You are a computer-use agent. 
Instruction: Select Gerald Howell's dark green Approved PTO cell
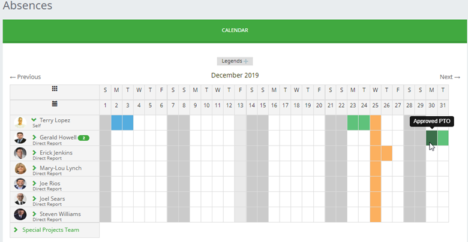pos(431,138)
